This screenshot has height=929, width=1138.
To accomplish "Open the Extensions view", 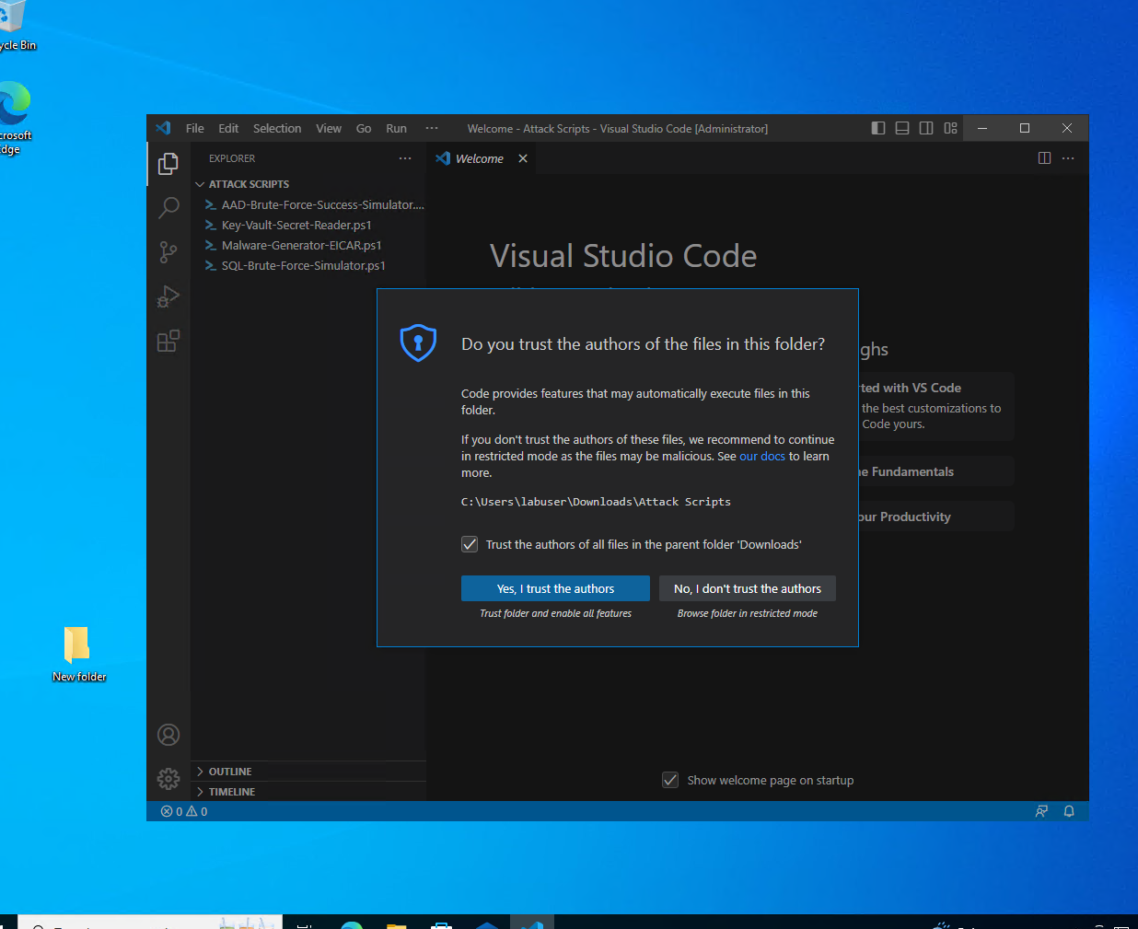I will (x=168, y=341).
